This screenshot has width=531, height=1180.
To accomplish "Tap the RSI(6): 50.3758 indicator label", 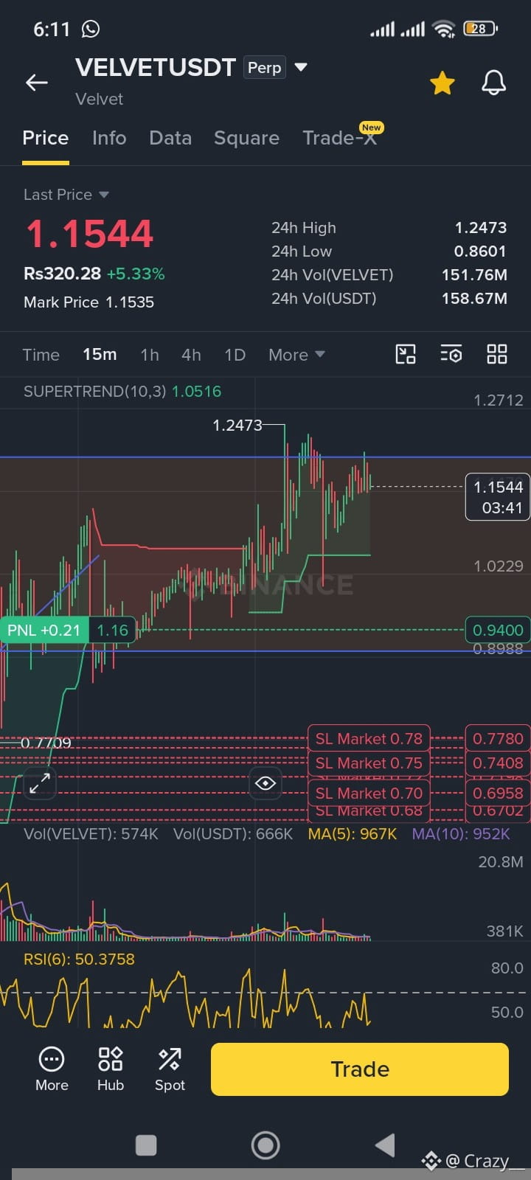I will [x=79, y=959].
